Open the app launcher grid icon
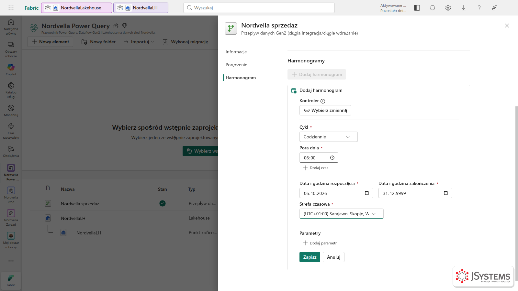The height and width of the screenshot is (291, 518). click(x=11, y=8)
